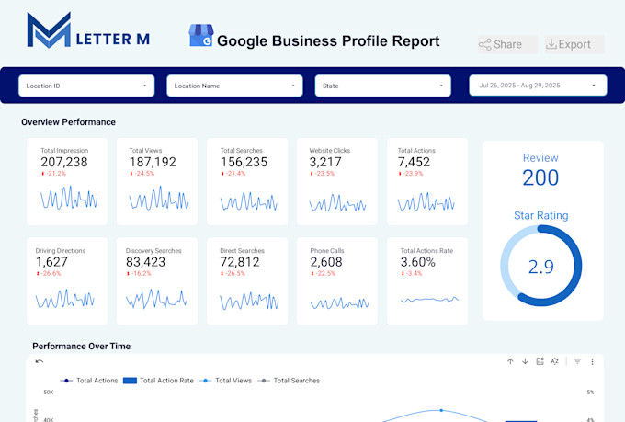Open the Location Name dropdown
This screenshot has height=422, width=625.
234,86
